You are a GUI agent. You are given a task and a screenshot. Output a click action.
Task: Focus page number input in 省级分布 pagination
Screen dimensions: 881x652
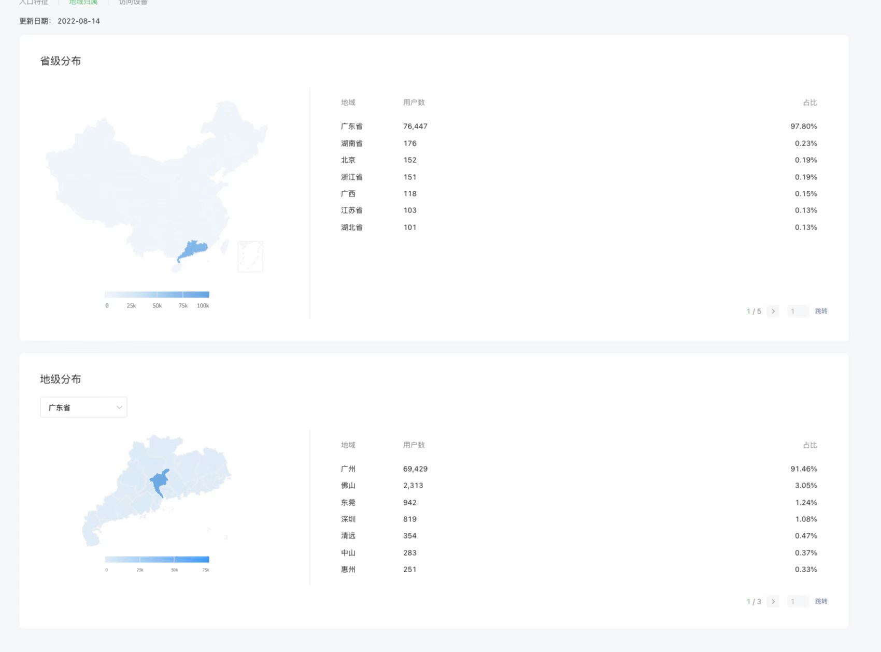[798, 311]
